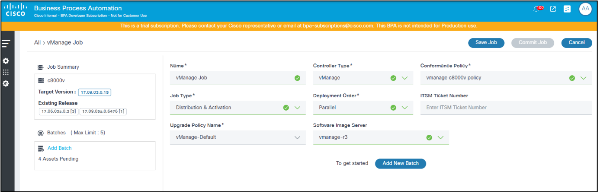
Task: Click the Add New Batch button
Action: click(x=401, y=163)
